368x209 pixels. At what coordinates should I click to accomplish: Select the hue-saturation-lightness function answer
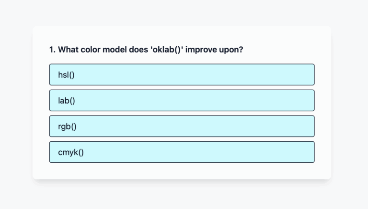182,74
